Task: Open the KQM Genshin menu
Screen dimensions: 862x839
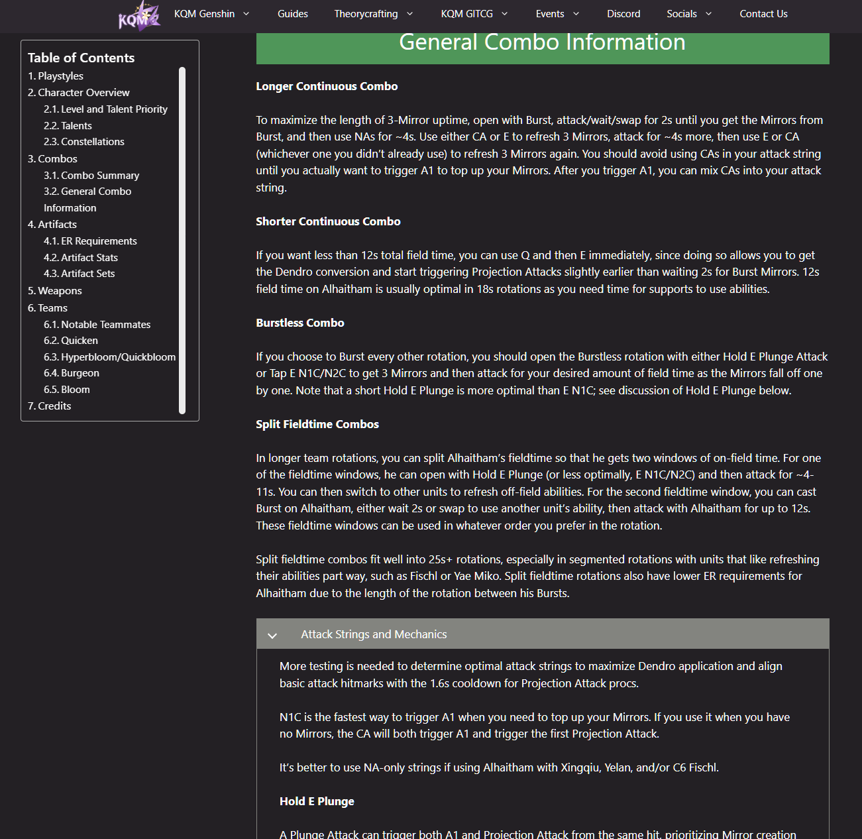Action: coord(204,14)
